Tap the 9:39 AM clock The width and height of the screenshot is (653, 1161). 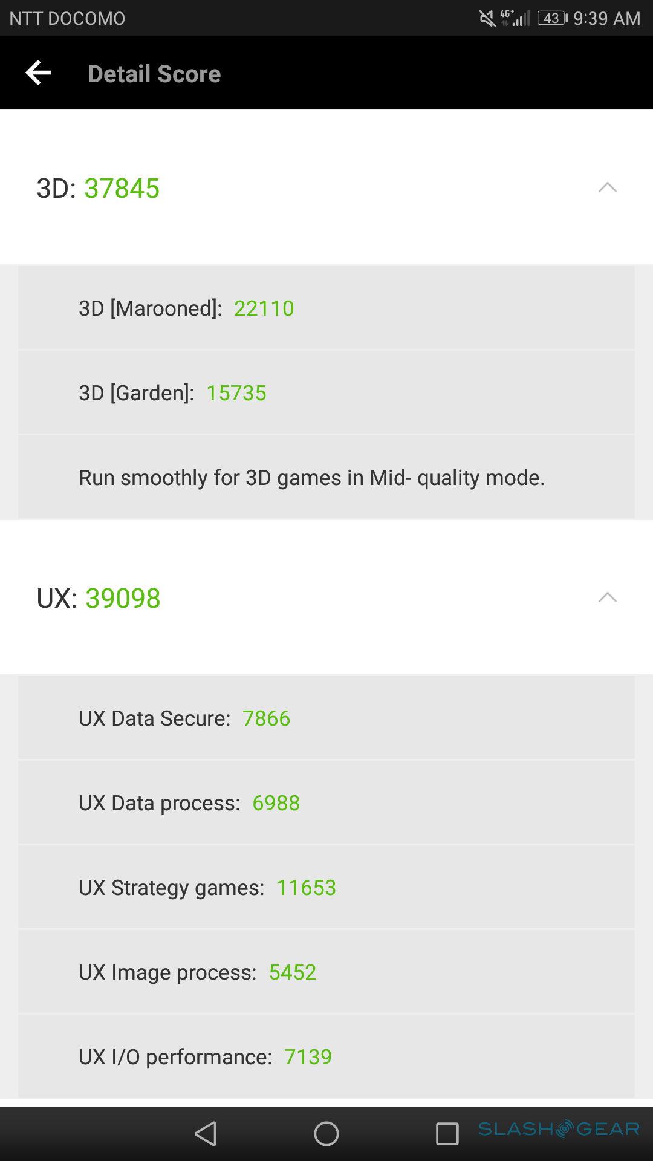pos(606,18)
